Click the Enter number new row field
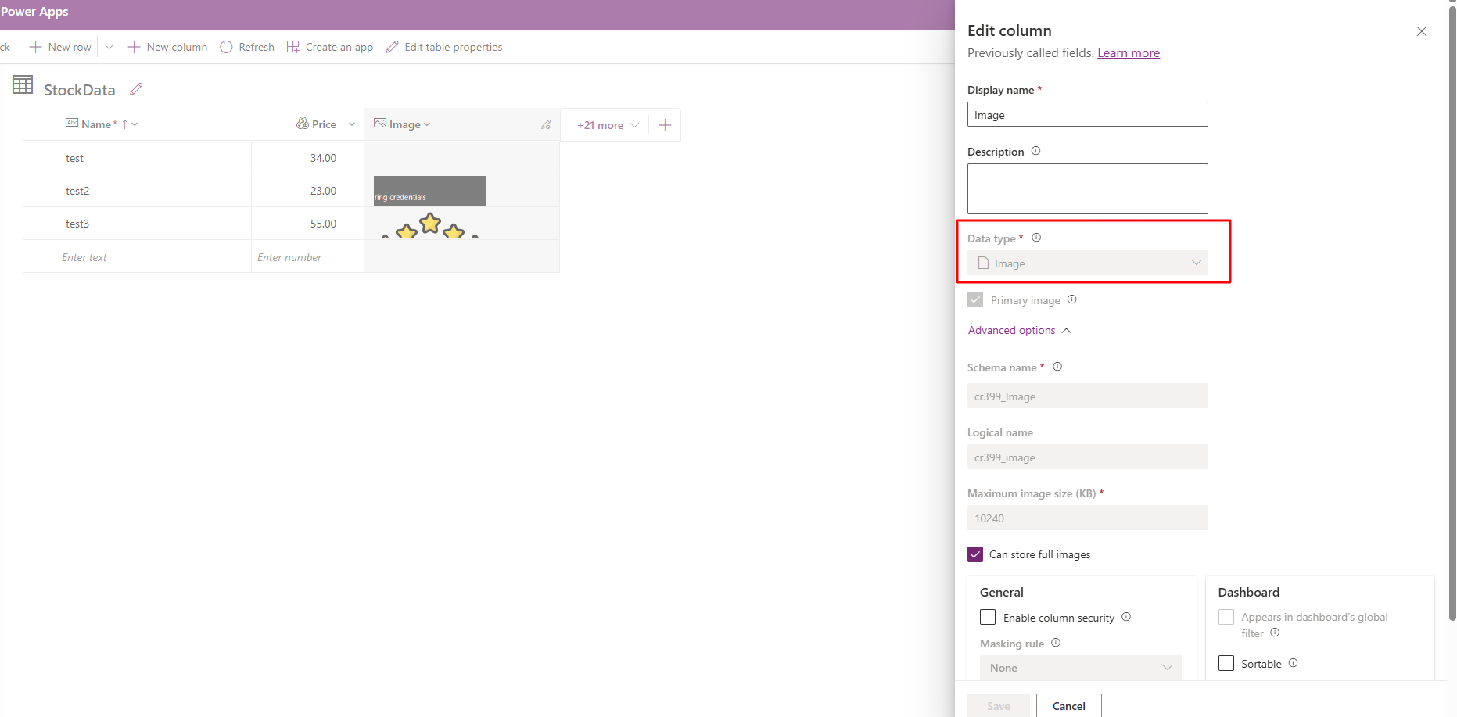 pyautogui.click(x=308, y=257)
